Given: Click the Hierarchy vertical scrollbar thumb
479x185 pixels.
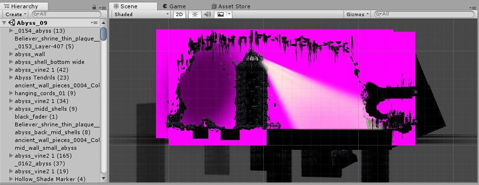Looking at the screenshot, I should pyautogui.click(x=104, y=34).
